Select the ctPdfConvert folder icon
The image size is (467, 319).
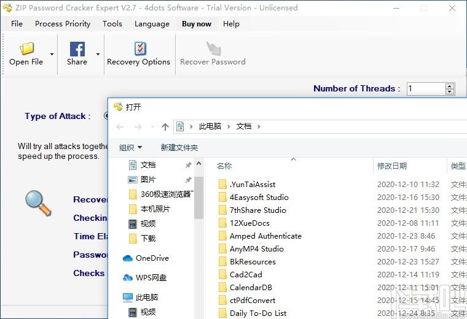tap(222, 300)
